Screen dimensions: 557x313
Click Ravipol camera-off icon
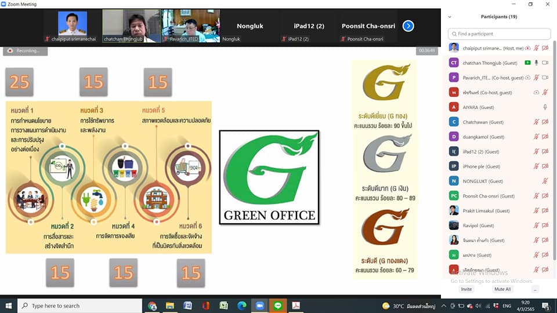click(545, 225)
